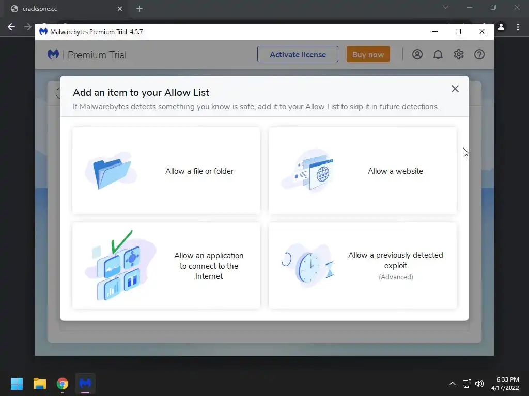529x396 pixels.
Task: Open Chrome profile avatar icon
Action: click(501, 27)
